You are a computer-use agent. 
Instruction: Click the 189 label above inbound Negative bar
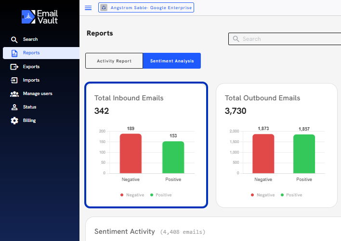click(131, 129)
